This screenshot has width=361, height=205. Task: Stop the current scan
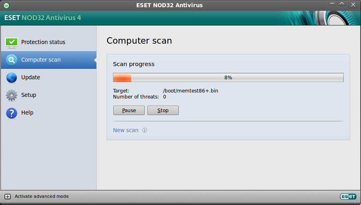coord(163,111)
